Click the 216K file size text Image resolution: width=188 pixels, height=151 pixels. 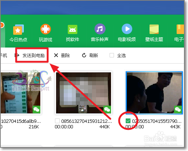click(x=34, y=127)
